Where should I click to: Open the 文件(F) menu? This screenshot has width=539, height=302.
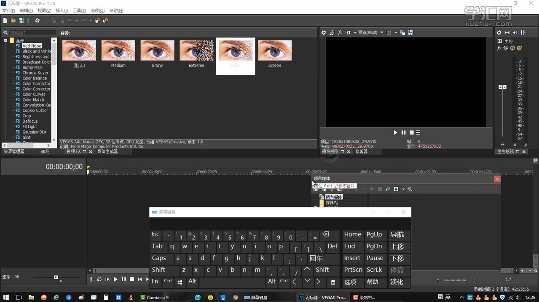tap(8, 11)
